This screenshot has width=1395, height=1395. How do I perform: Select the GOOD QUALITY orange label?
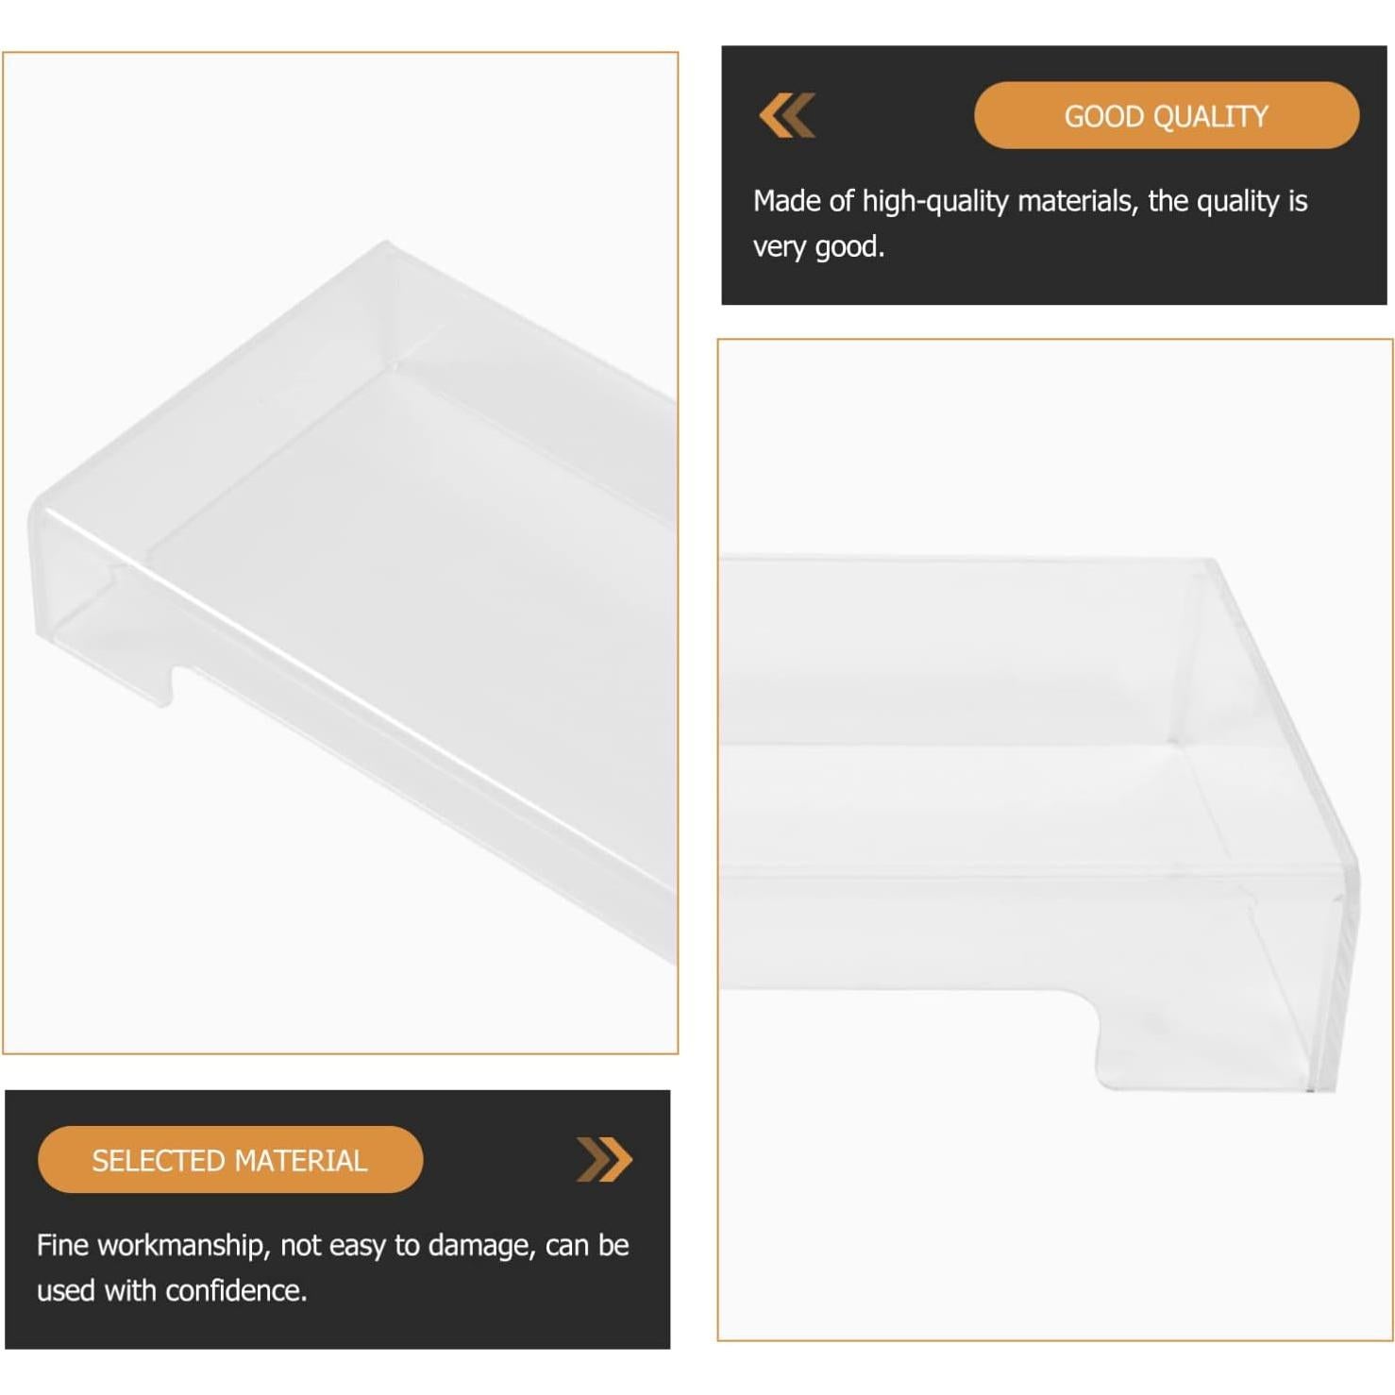(1167, 115)
